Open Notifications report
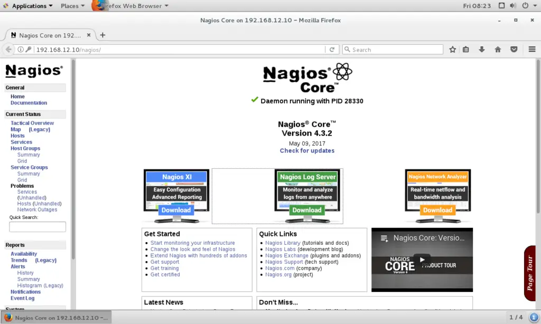Viewport: 541px width, 324px height. pyautogui.click(x=25, y=292)
